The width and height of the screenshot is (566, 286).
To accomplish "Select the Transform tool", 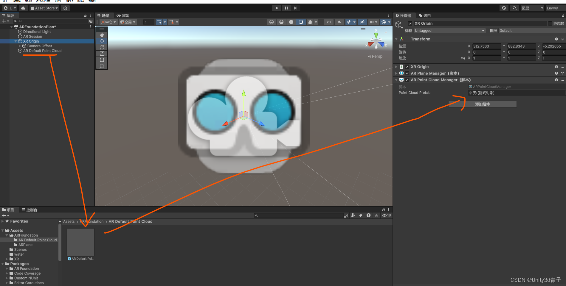I will [x=102, y=66].
